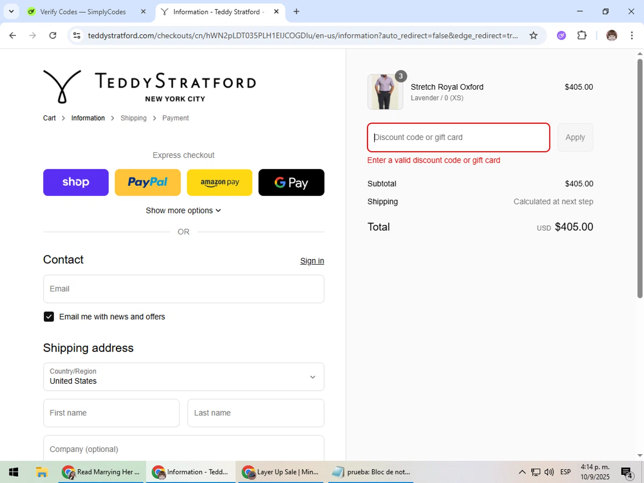
Task: Focus the Email input field
Action: point(184,289)
